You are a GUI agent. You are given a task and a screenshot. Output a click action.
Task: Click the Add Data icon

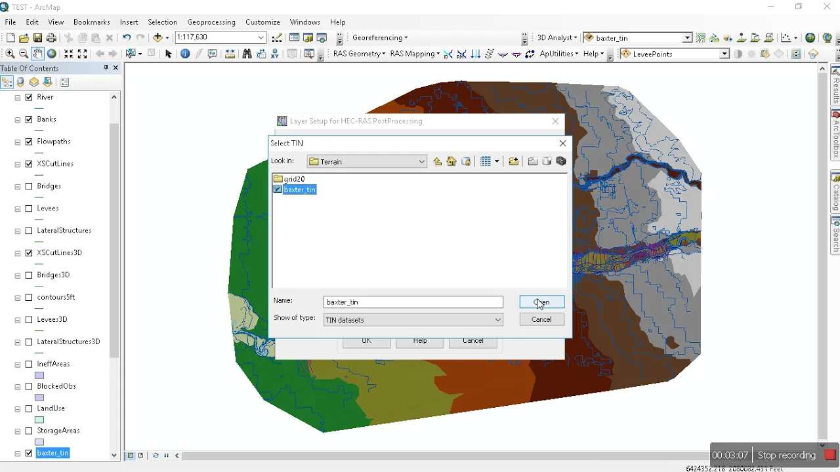click(x=158, y=38)
